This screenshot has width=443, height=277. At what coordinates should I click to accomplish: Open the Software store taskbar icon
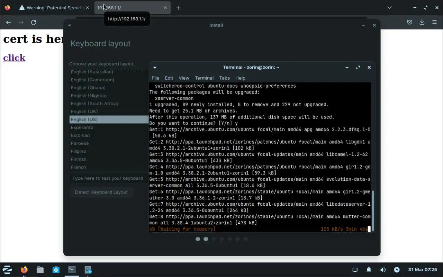click(56, 269)
